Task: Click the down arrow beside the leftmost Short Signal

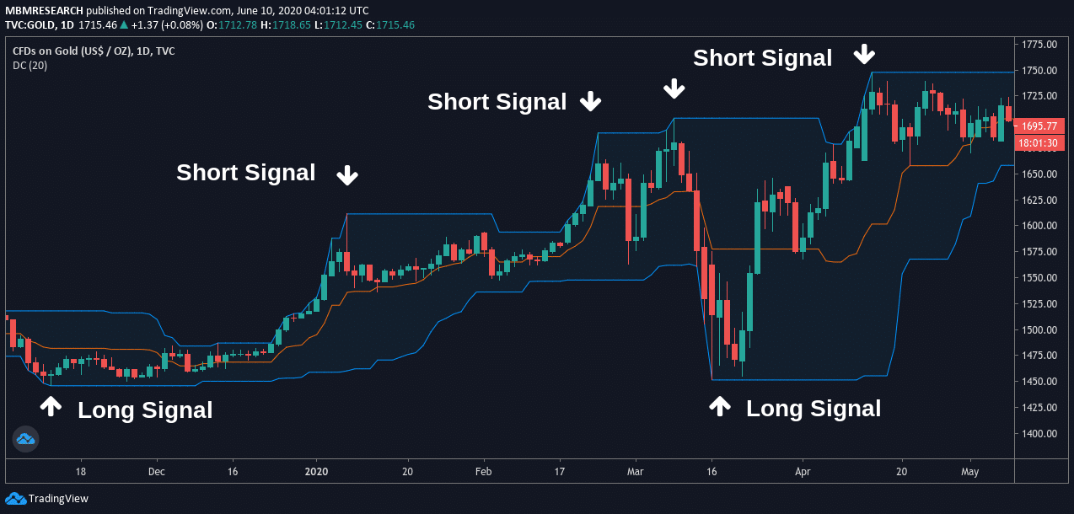Action: click(x=347, y=175)
